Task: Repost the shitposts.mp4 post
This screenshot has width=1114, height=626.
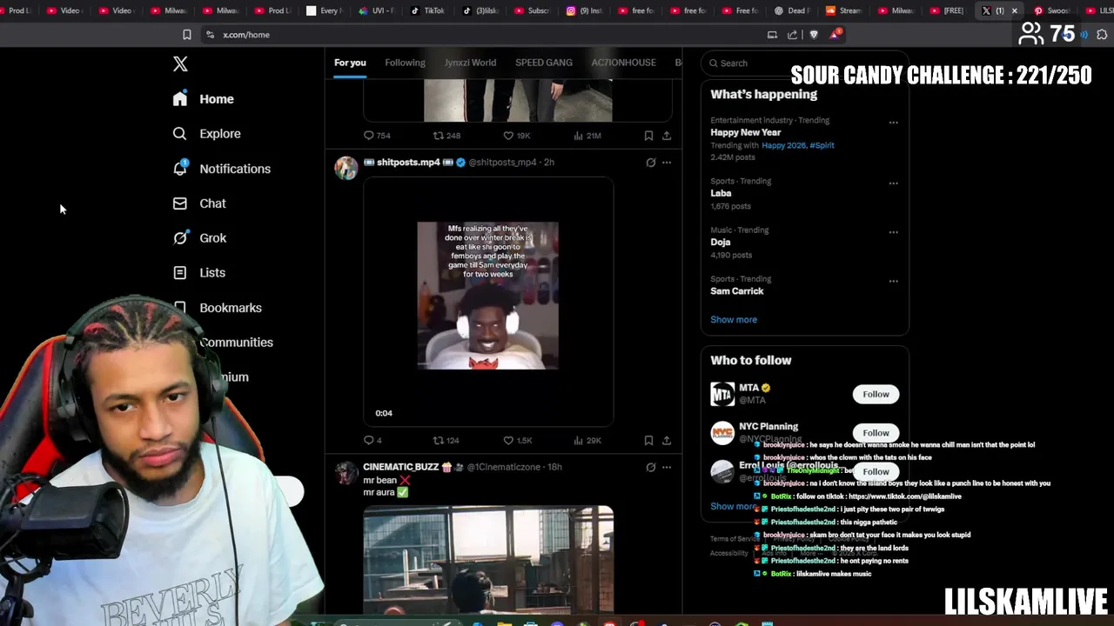Action: [446, 441]
